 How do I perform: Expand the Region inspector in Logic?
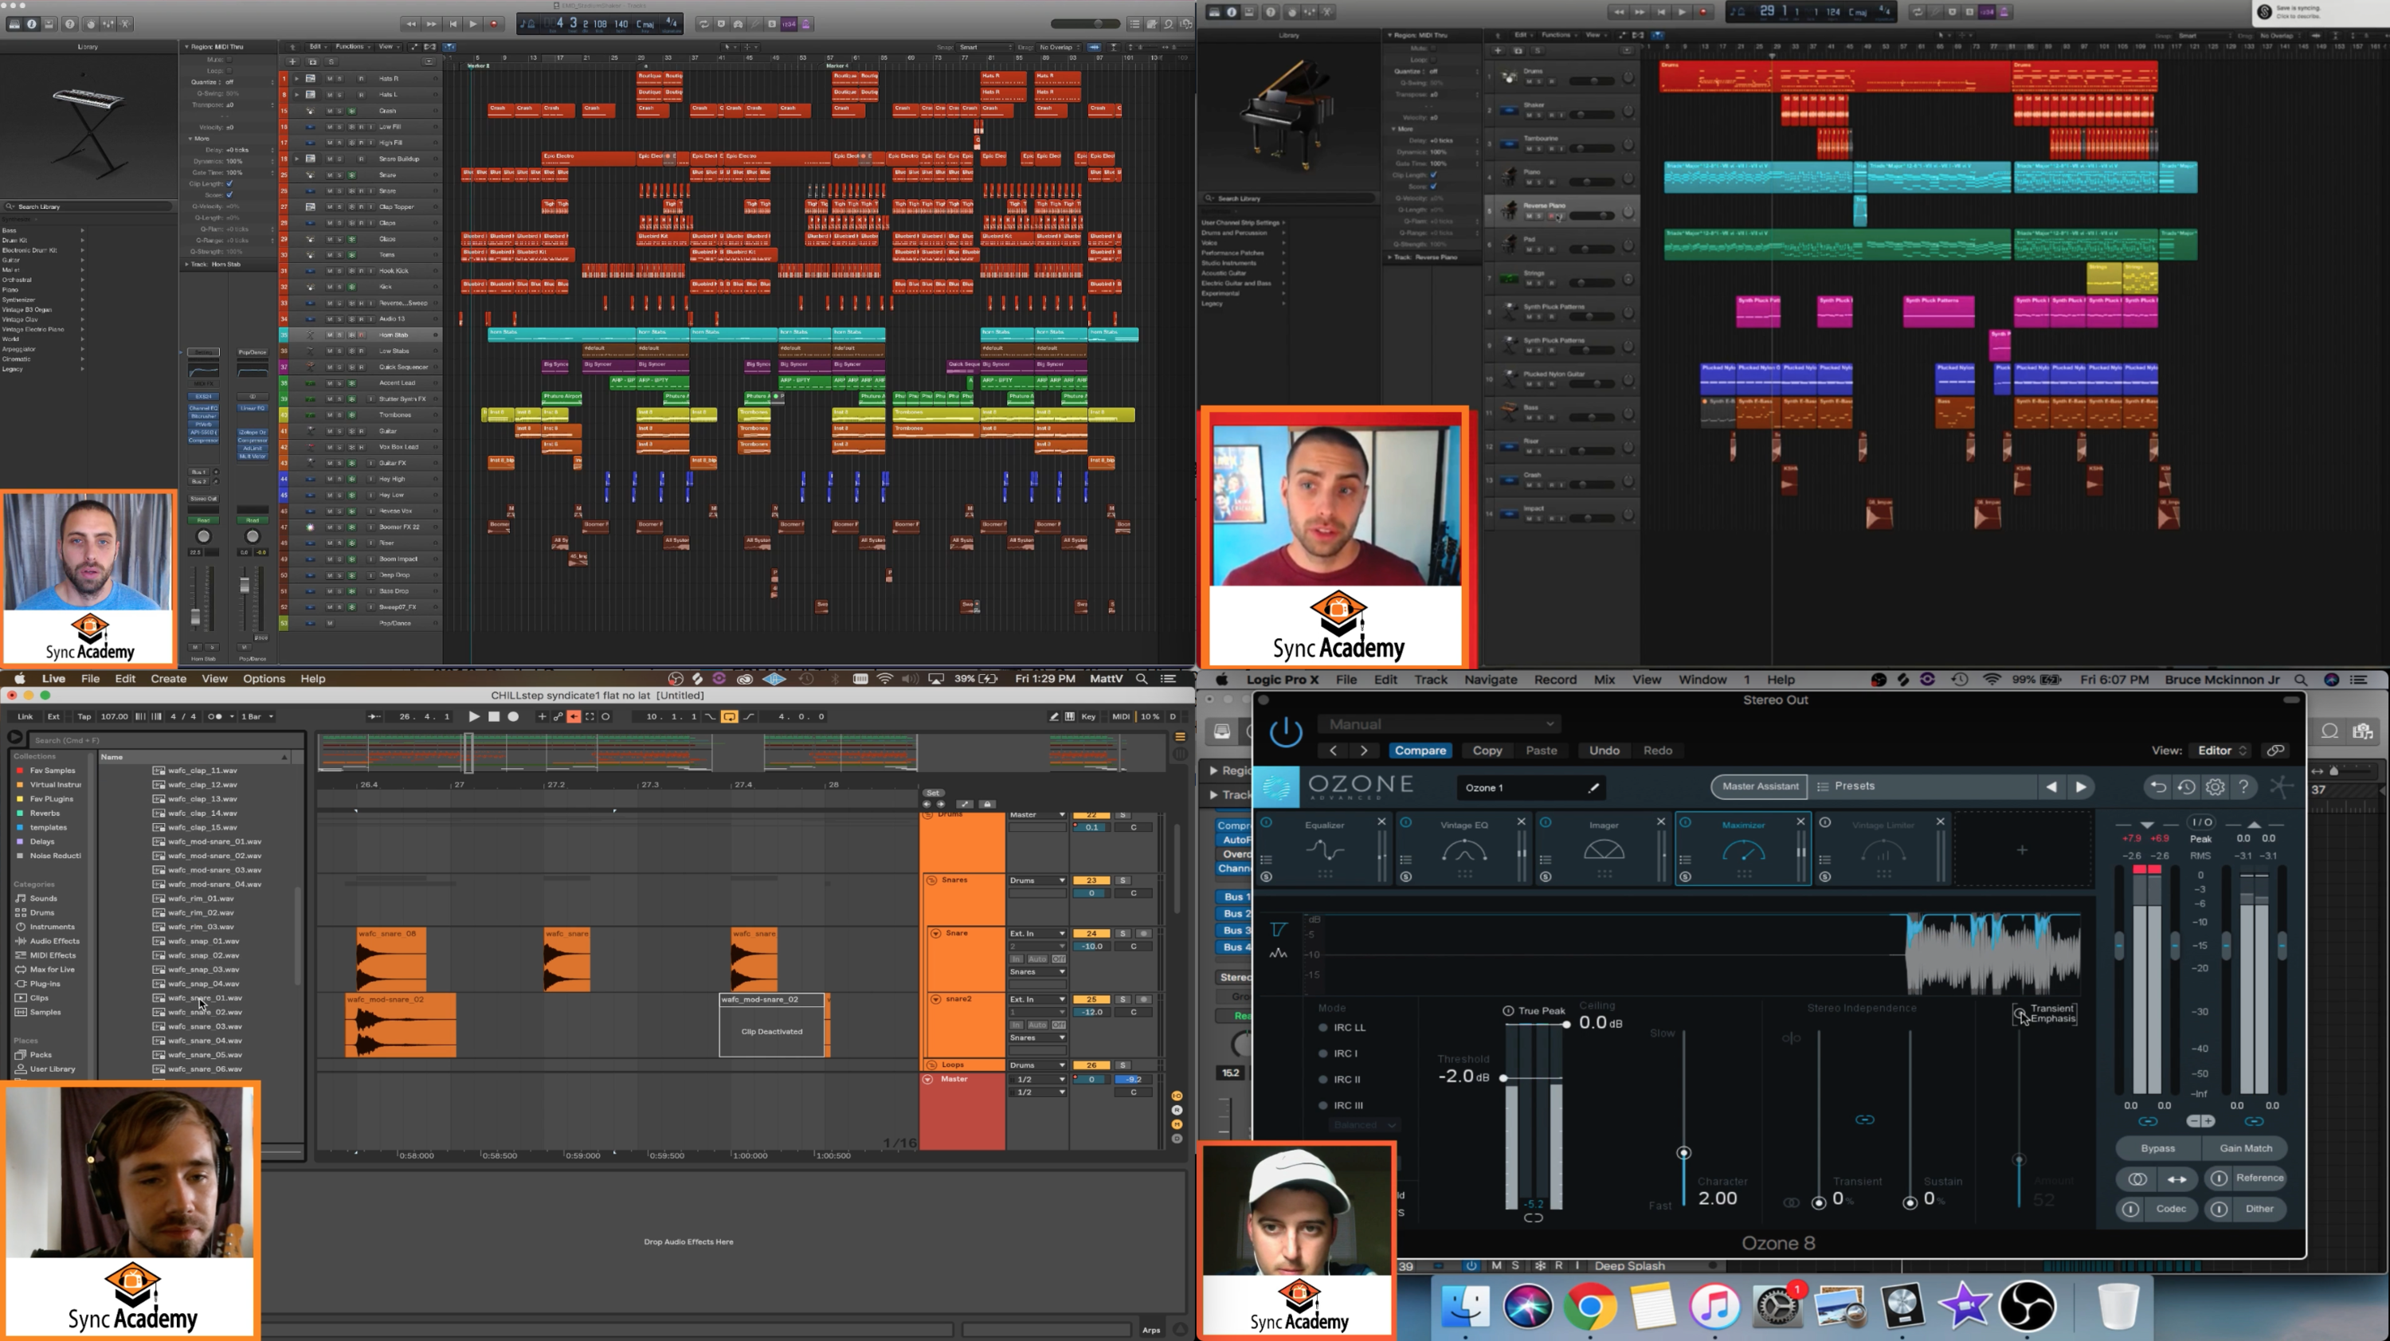pos(1213,770)
